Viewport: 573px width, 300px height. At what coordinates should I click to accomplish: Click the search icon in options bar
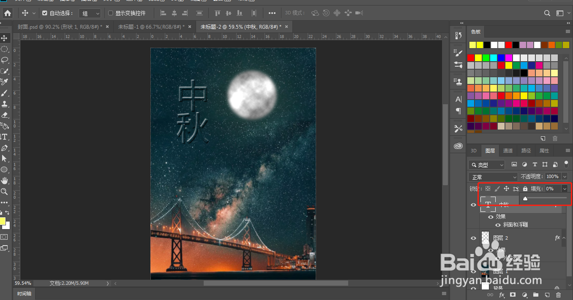tap(547, 13)
